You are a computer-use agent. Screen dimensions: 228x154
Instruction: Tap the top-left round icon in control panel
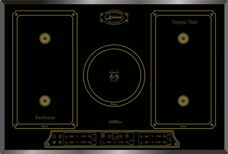click(x=54, y=136)
